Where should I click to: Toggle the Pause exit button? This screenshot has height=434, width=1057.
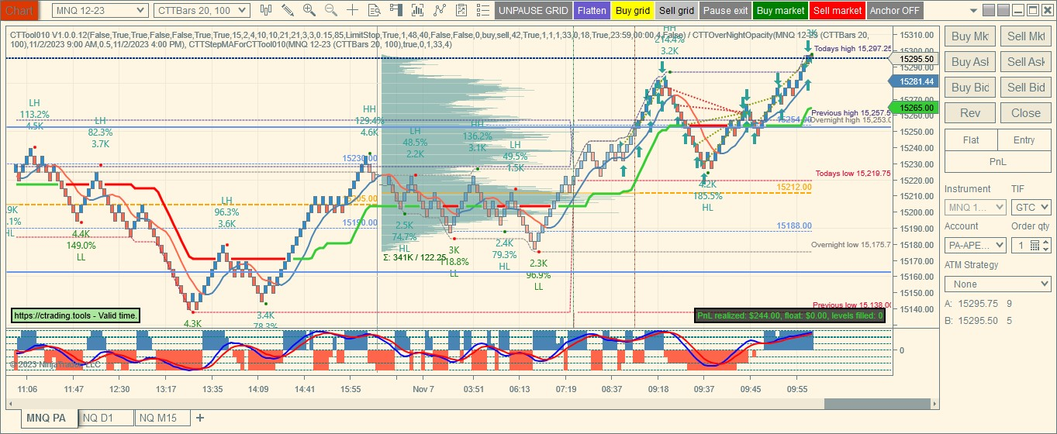(726, 11)
